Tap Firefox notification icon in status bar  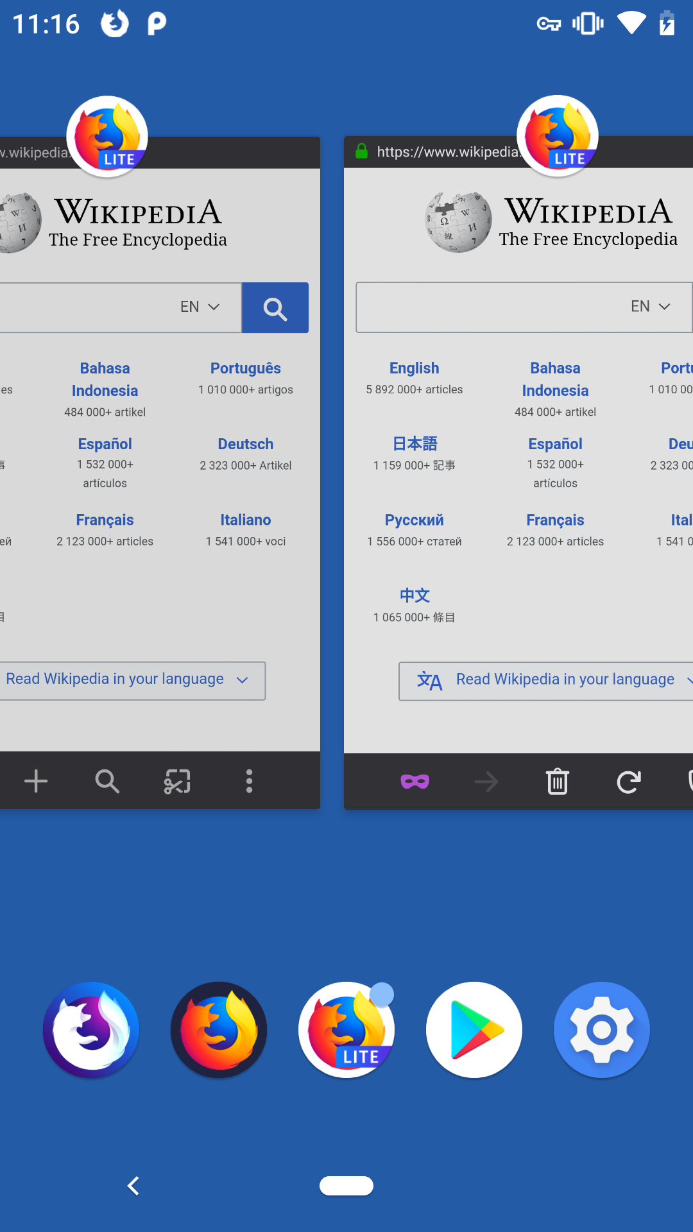click(115, 24)
